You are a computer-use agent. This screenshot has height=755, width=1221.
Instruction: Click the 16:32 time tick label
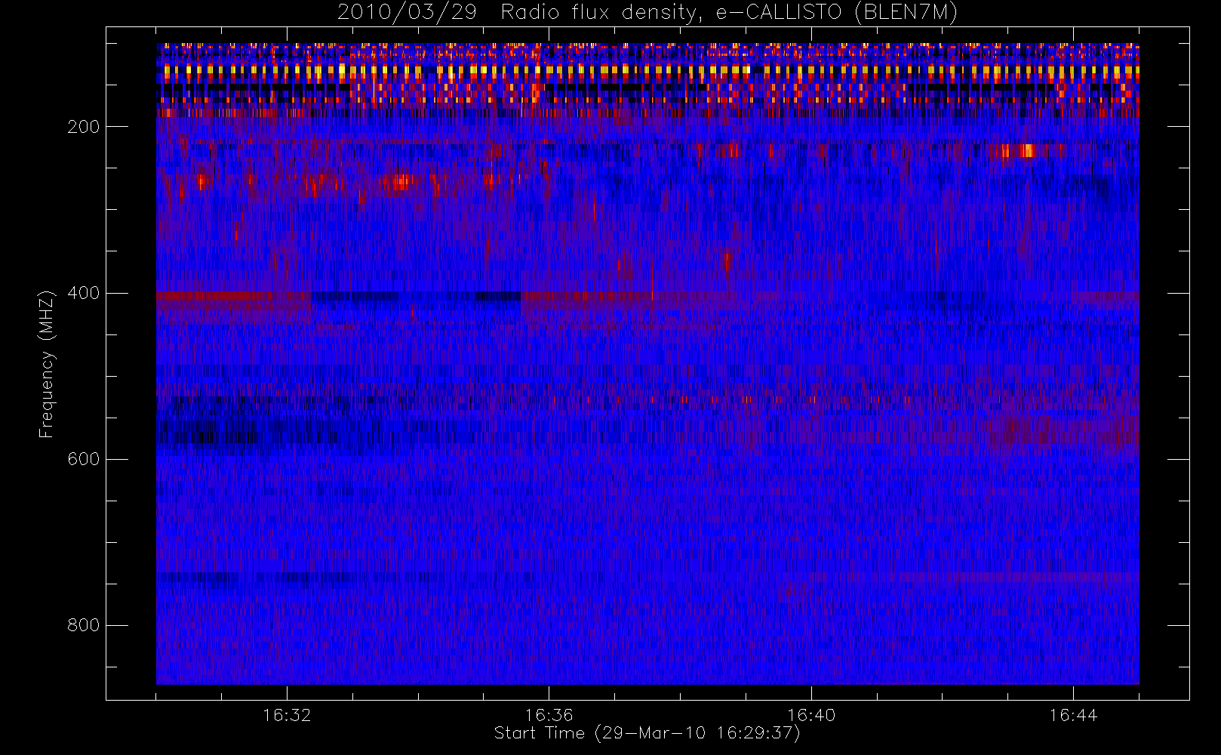[x=287, y=715]
